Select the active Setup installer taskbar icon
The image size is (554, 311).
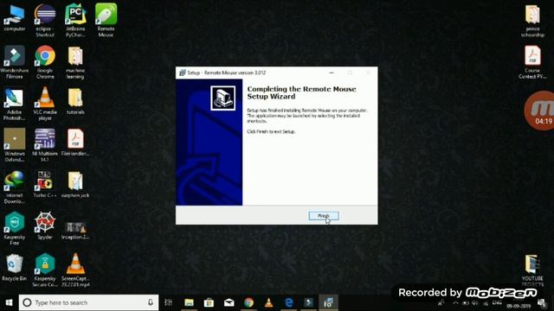329,302
